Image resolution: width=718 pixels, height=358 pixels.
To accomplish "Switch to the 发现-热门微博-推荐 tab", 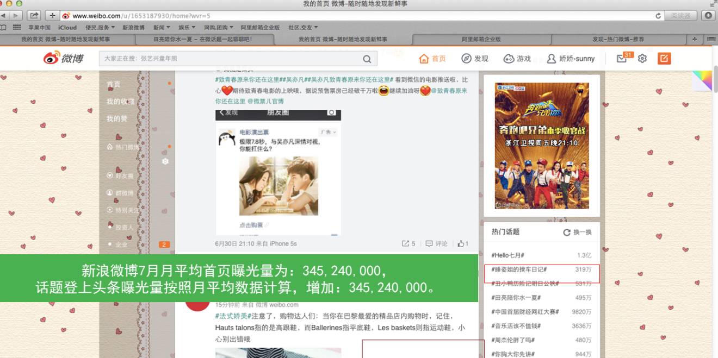I will 618,39.
